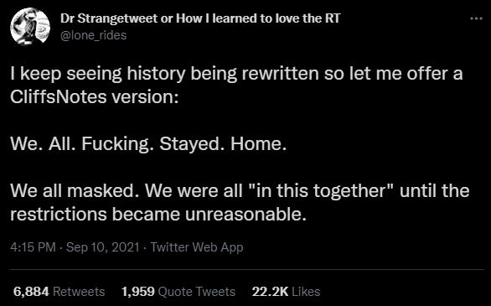This screenshot has width=491, height=306.
Task: Select the 'Stayed. Home.' sentence line
Action: click(223, 144)
